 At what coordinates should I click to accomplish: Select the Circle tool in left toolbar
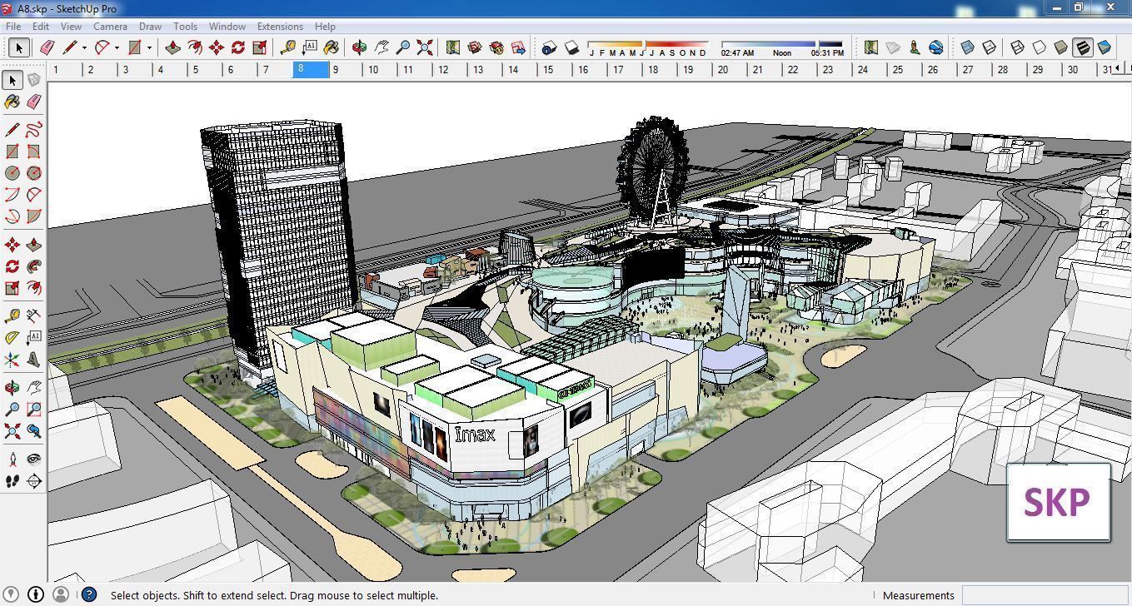(x=12, y=172)
